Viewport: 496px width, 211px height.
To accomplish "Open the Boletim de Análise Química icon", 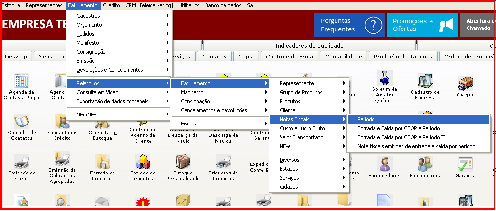I will pos(384,78).
